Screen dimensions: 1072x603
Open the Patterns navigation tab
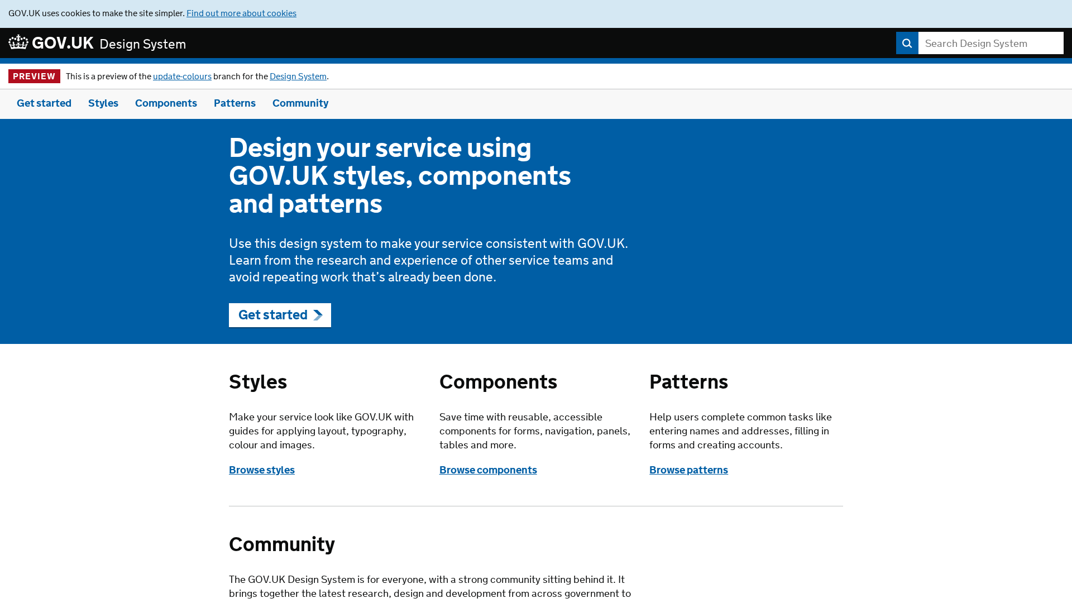click(x=234, y=103)
